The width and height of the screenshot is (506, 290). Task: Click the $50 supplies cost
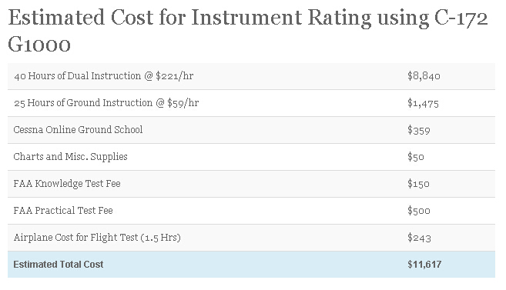[416, 157]
